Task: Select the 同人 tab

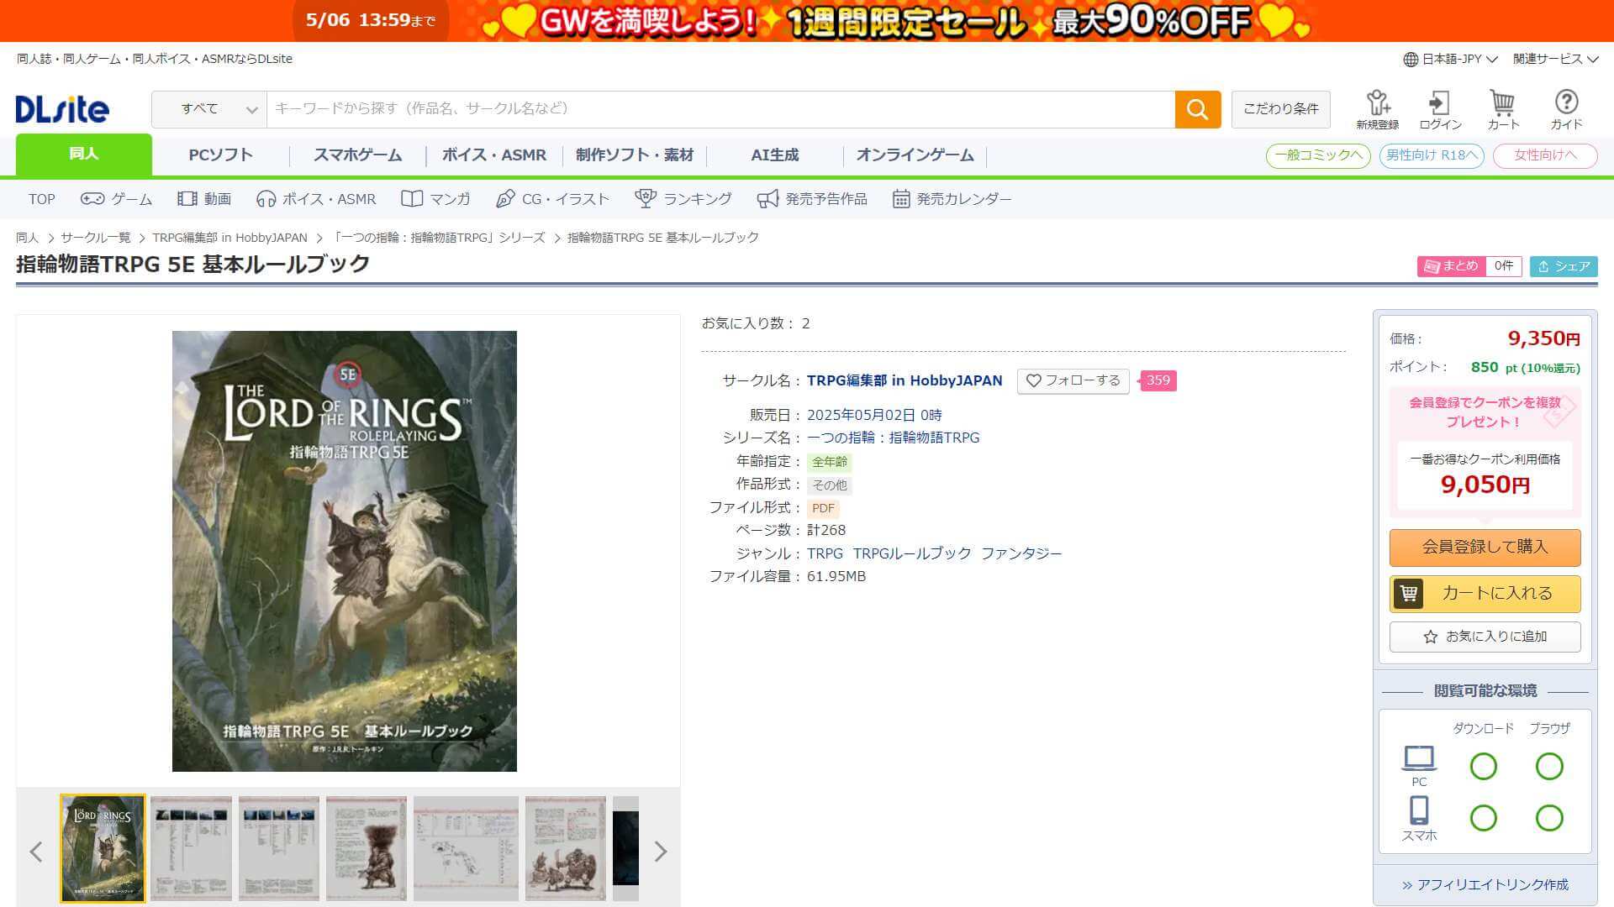Action: point(84,155)
